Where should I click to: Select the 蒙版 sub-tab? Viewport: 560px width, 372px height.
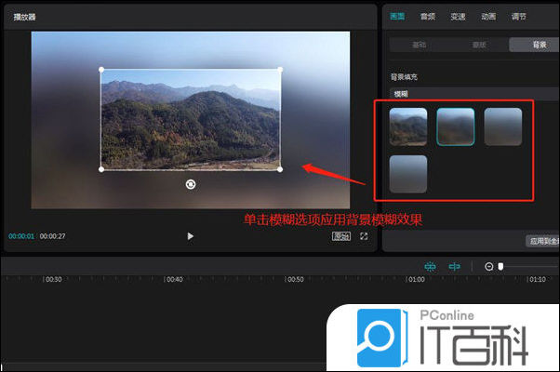coord(479,45)
